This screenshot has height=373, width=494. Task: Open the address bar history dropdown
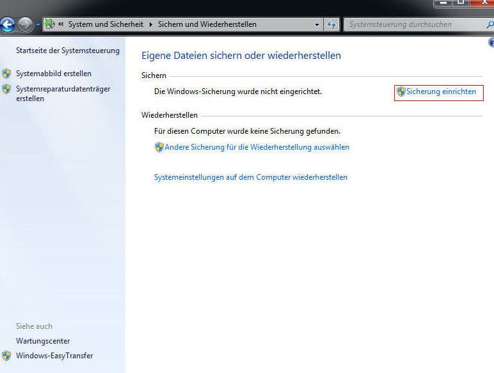click(317, 24)
